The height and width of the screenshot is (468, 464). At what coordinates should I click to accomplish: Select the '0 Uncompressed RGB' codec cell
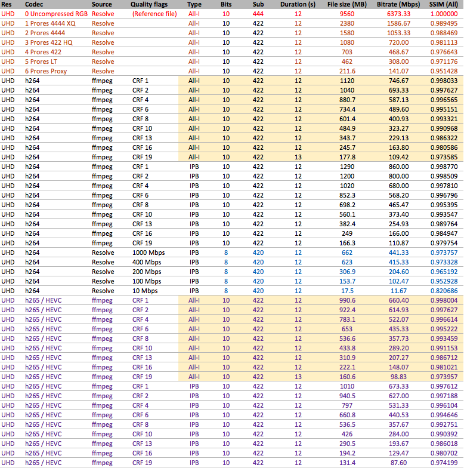(56, 14)
